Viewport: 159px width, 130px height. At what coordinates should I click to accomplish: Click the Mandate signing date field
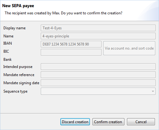[98, 83]
